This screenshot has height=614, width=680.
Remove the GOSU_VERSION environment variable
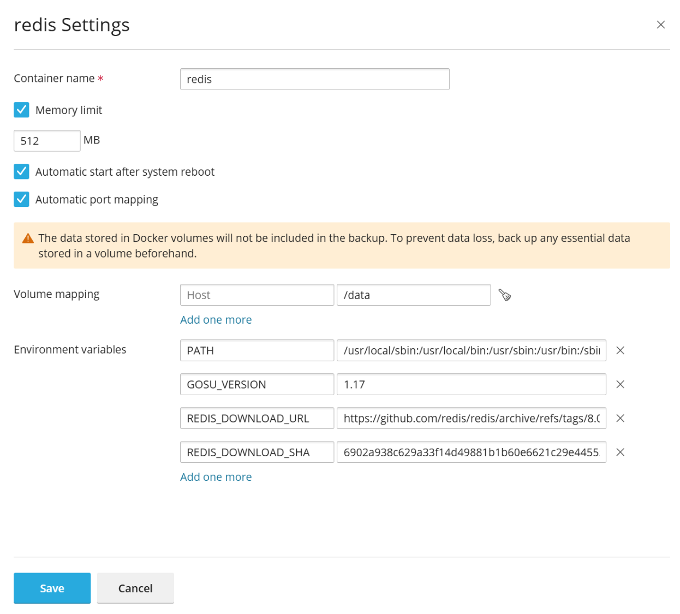[620, 384]
